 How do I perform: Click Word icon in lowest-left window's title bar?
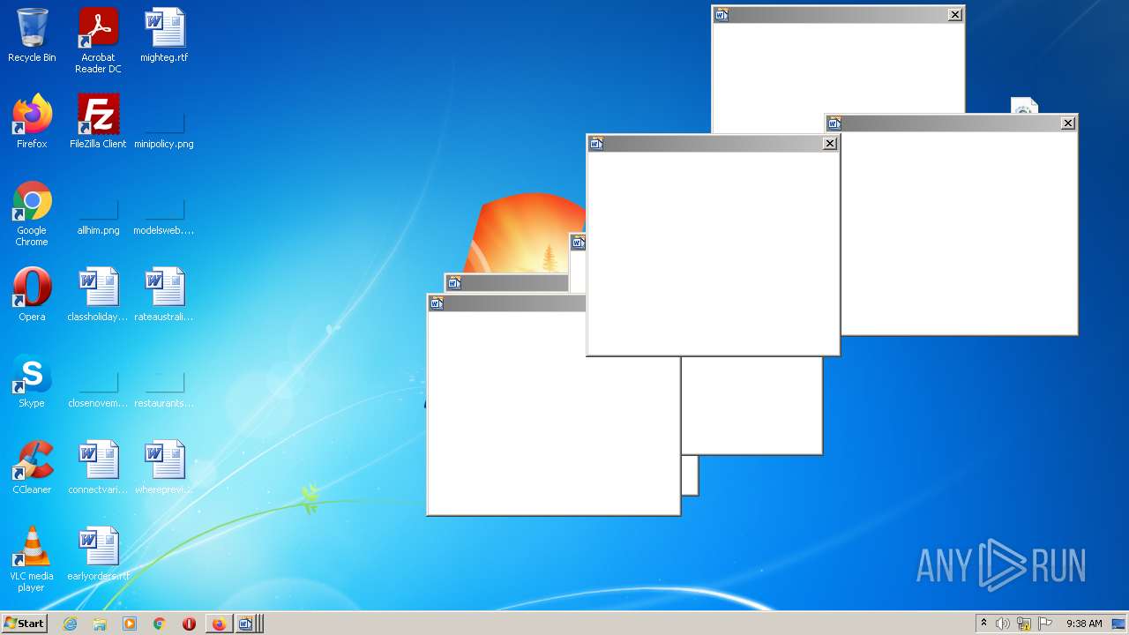(x=436, y=303)
